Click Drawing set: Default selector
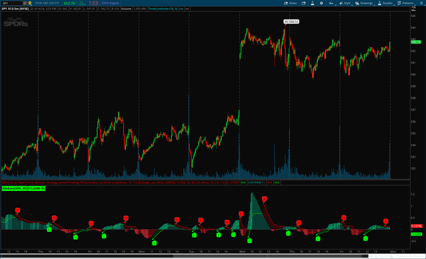The height and width of the screenshot is (259, 426). [410, 256]
